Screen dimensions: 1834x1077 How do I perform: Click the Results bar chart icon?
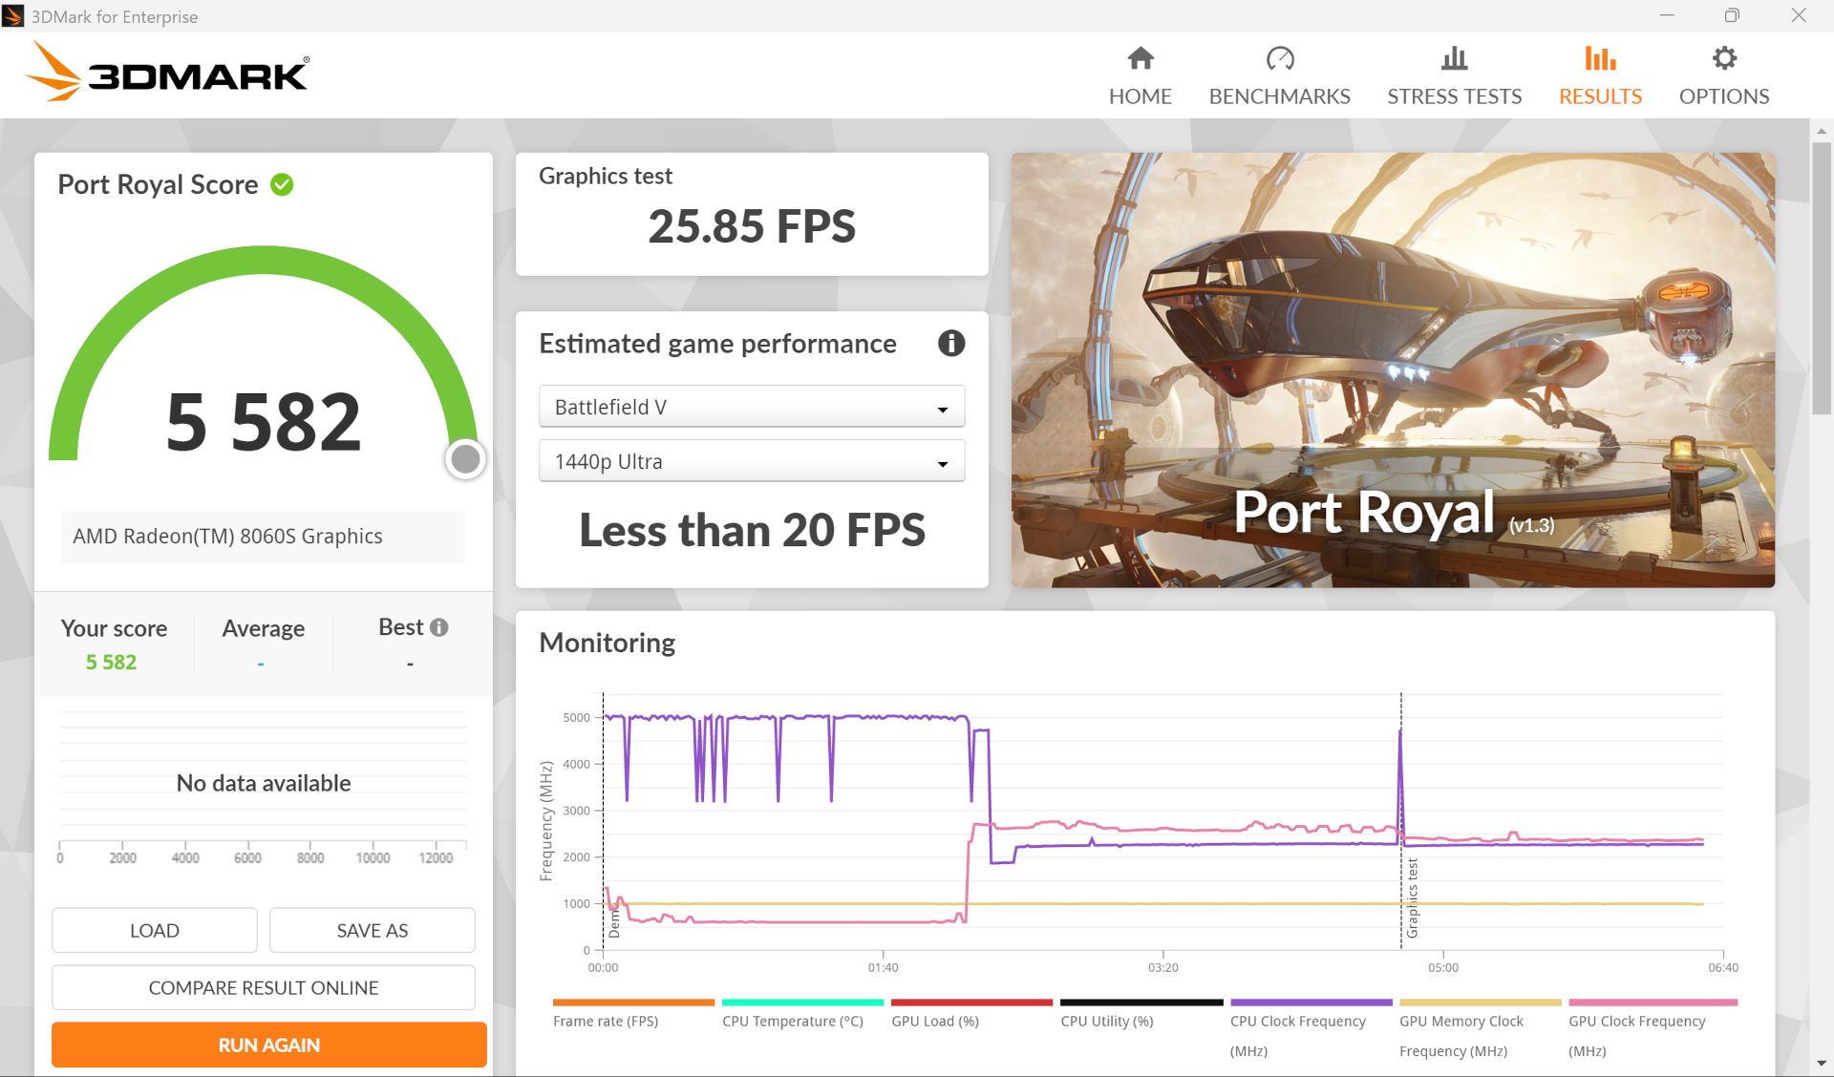1600,58
